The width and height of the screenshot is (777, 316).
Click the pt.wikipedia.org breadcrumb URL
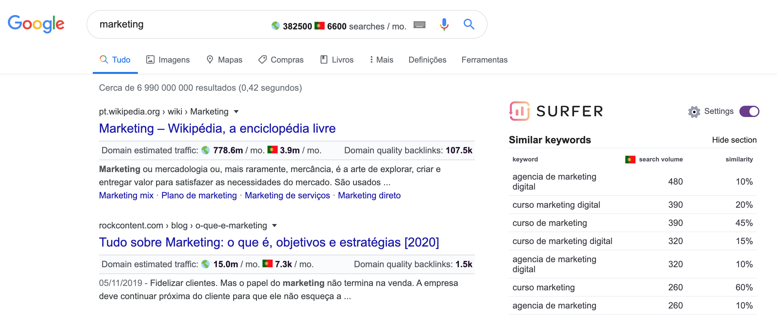click(x=164, y=112)
